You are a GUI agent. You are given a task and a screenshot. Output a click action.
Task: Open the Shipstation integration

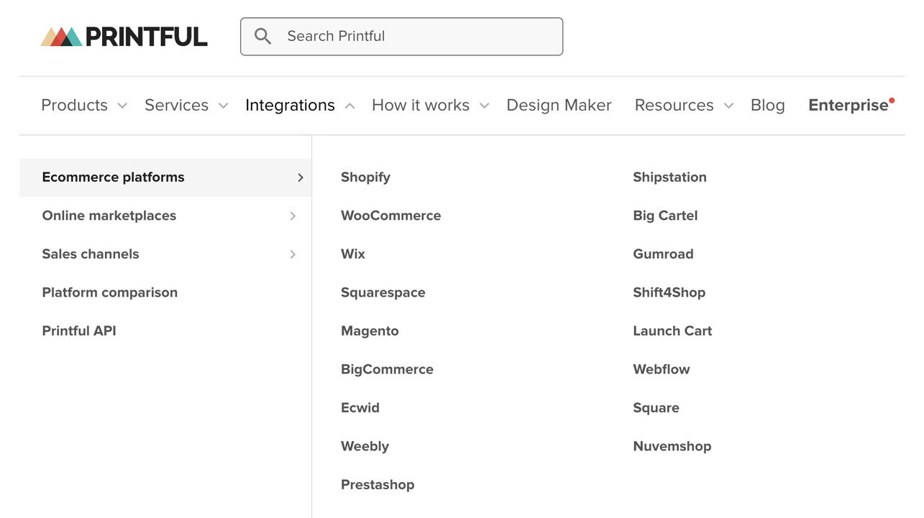click(669, 177)
